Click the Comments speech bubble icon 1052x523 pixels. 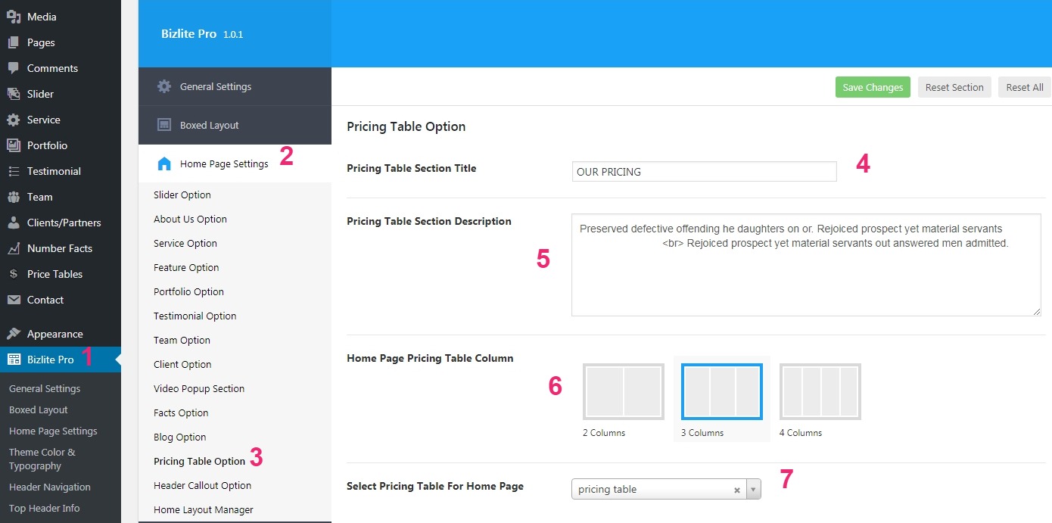click(14, 68)
